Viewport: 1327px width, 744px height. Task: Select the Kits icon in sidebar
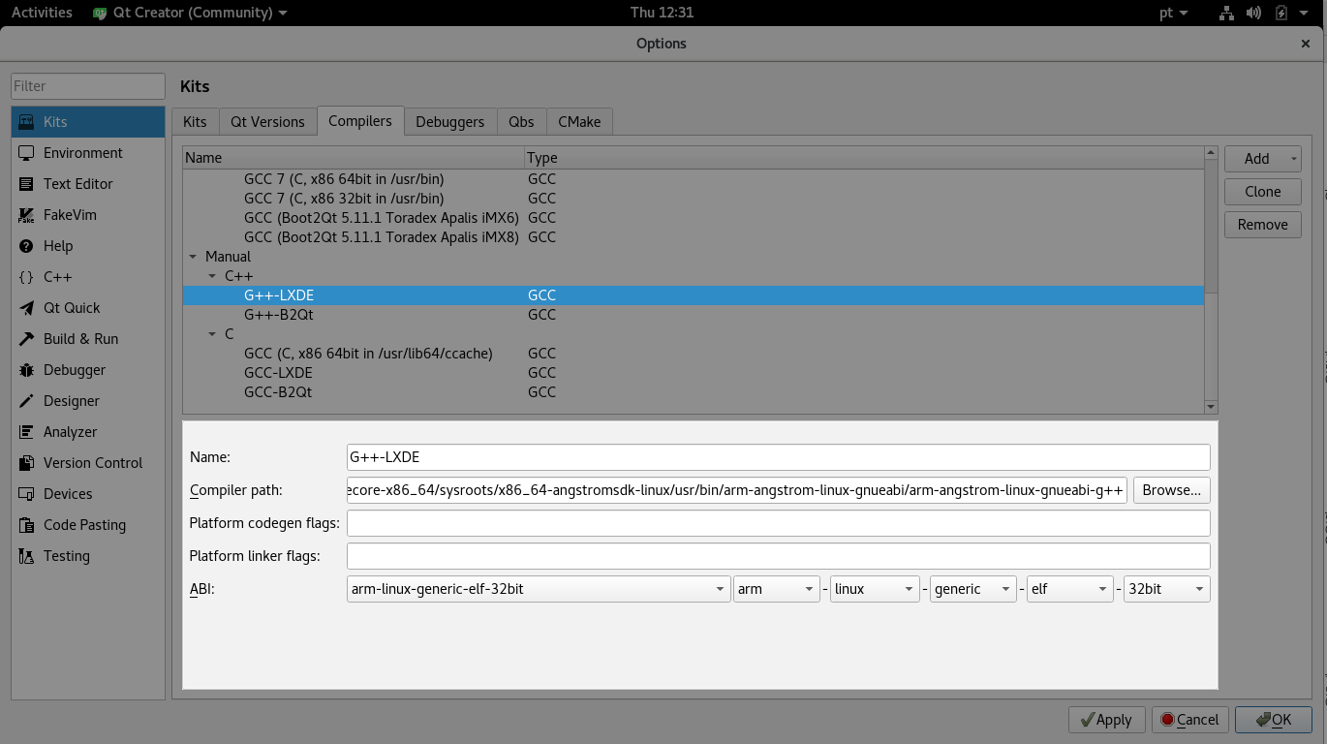(x=26, y=122)
